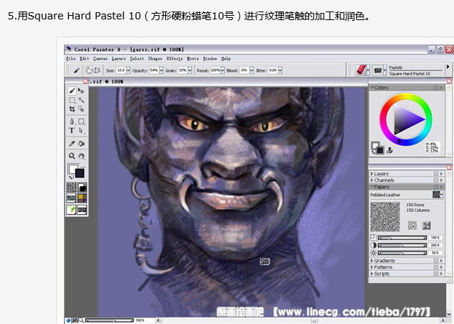Open the Gradient selector in the toolbox
The image size is (454, 324).
pos(82,188)
